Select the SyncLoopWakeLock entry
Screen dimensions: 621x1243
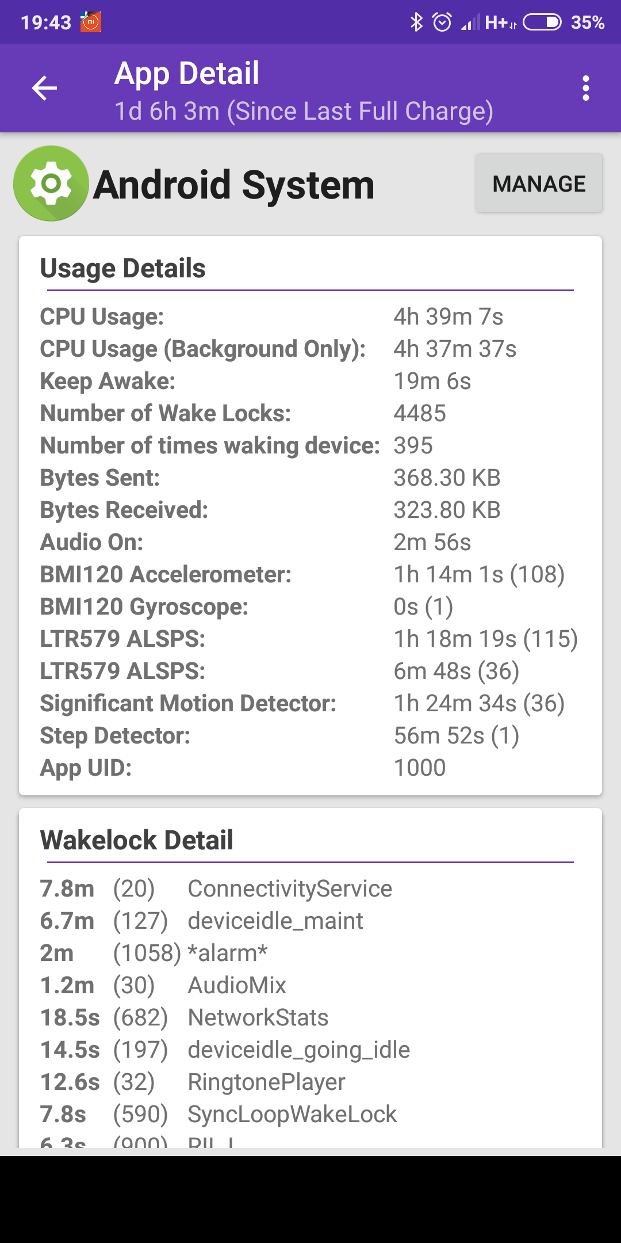tap(292, 1114)
